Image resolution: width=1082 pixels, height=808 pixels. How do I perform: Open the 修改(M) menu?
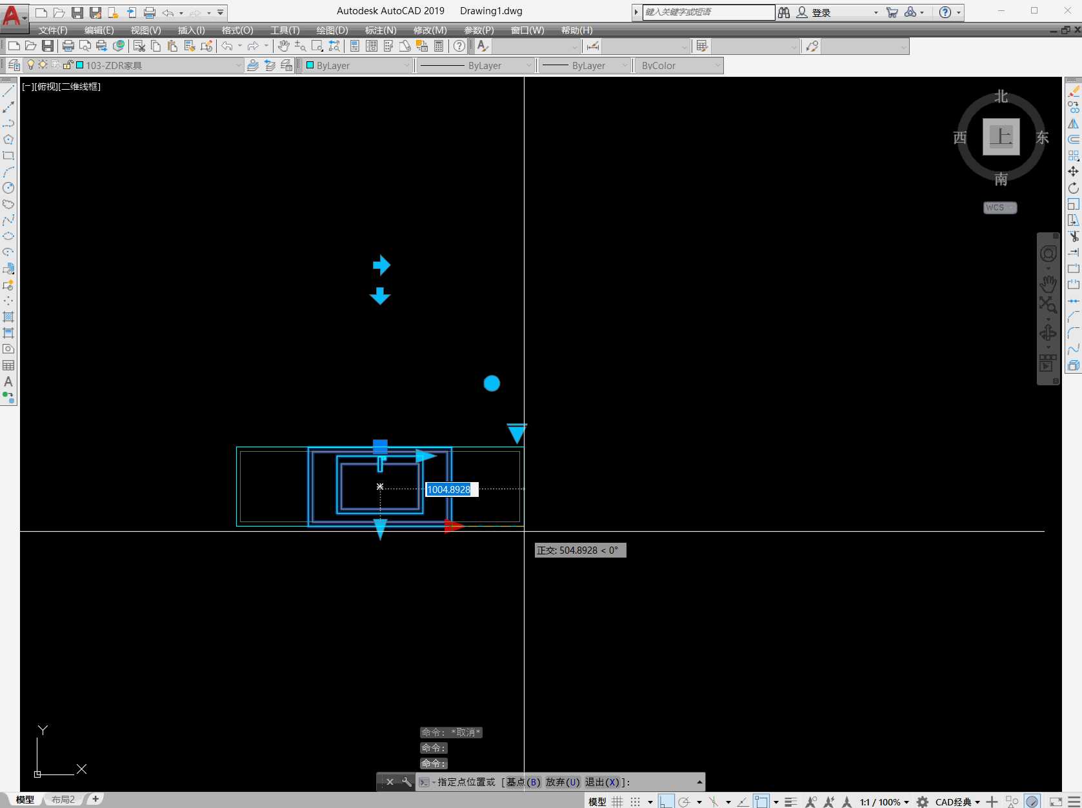click(x=430, y=30)
